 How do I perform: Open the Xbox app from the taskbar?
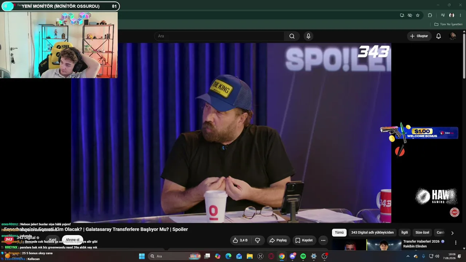click(260, 256)
